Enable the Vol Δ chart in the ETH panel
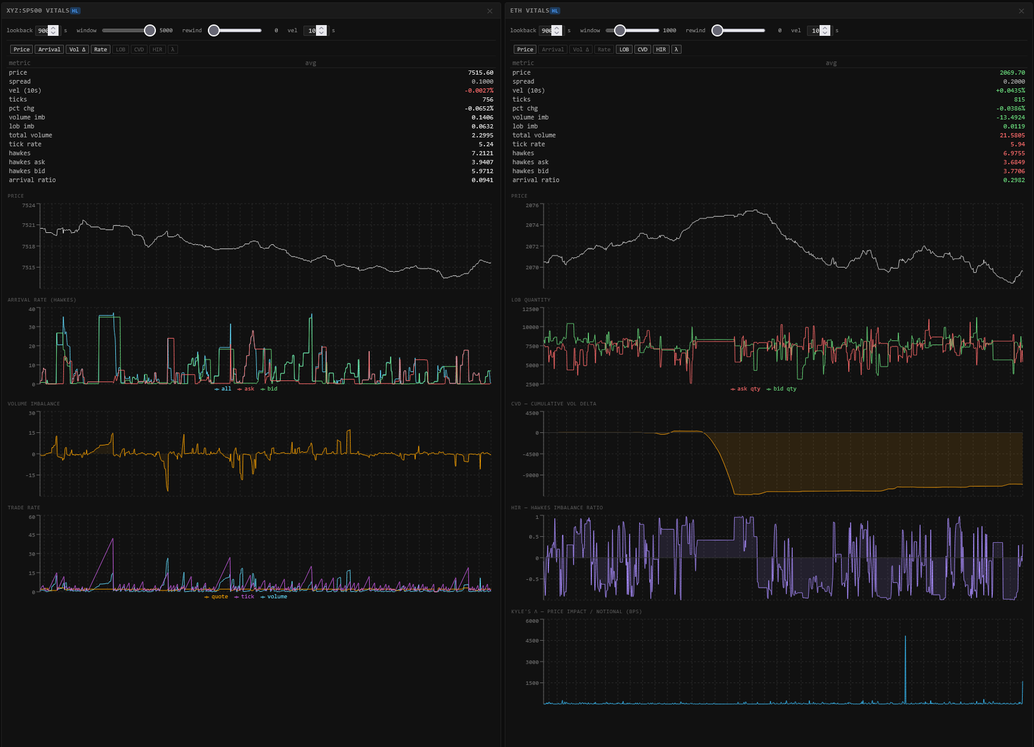The image size is (1034, 747). (581, 50)
